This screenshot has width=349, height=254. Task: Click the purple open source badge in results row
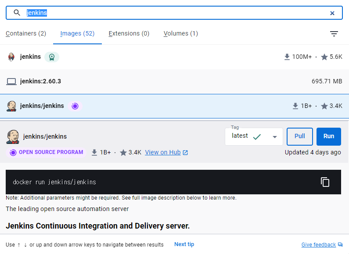75,106
